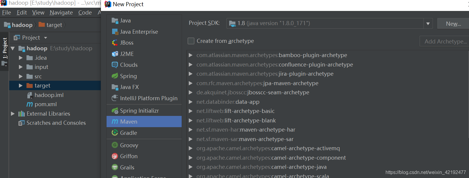This screenshot has width=469, height=178.
Task: Open the Navigate menu
Action: pos(61,13)
